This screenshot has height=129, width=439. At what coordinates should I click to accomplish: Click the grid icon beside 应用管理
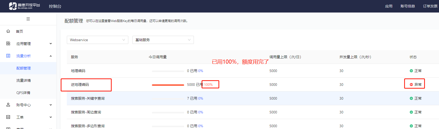[x=8, y=43]
